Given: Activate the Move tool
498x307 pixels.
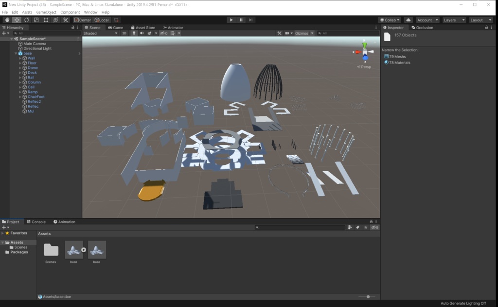Looking at the screenshot, I should click(x=17, y=20).
